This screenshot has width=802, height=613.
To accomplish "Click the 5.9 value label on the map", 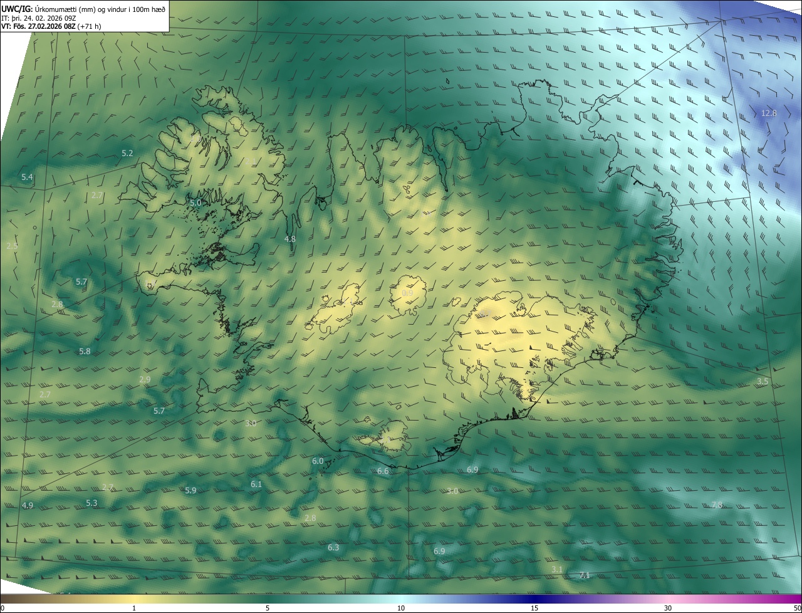I will (190, 490).
